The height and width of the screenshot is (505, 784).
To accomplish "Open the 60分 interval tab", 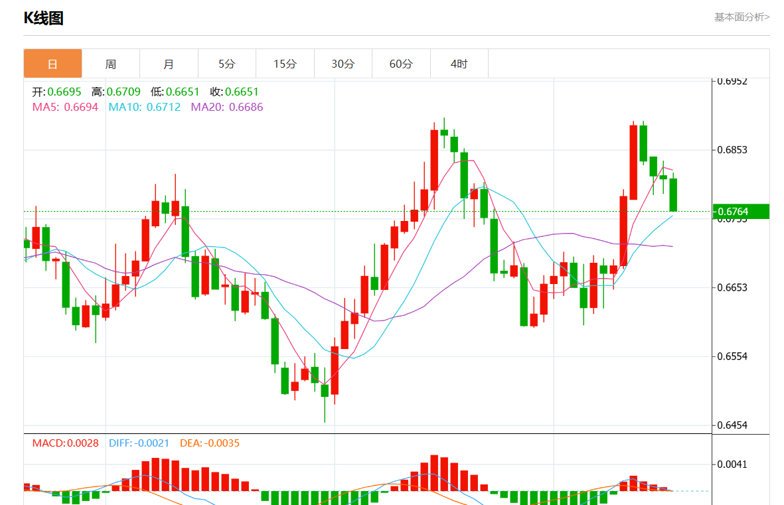I will [x=401, y=64].
